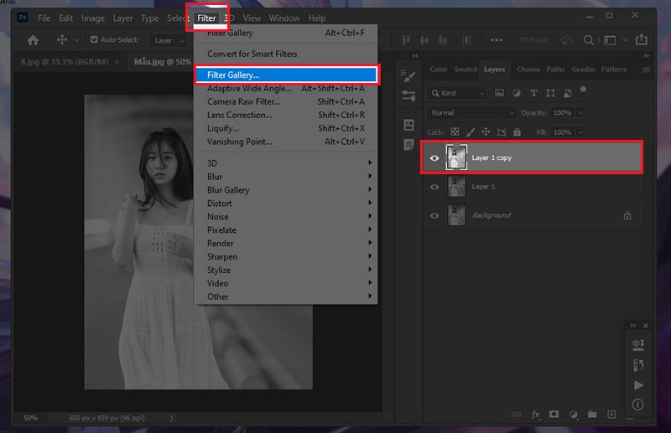
Task: Open the brush settings panel icon
Action: pyautogui.click(x=408, y=75)
